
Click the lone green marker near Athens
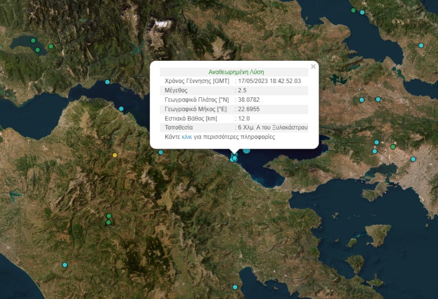coord(393,146)
